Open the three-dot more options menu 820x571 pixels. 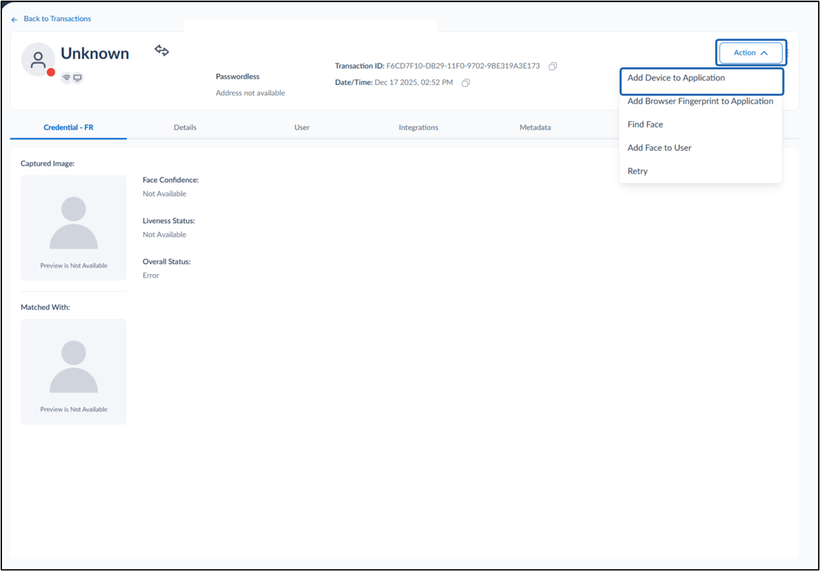tap(788, 53)
